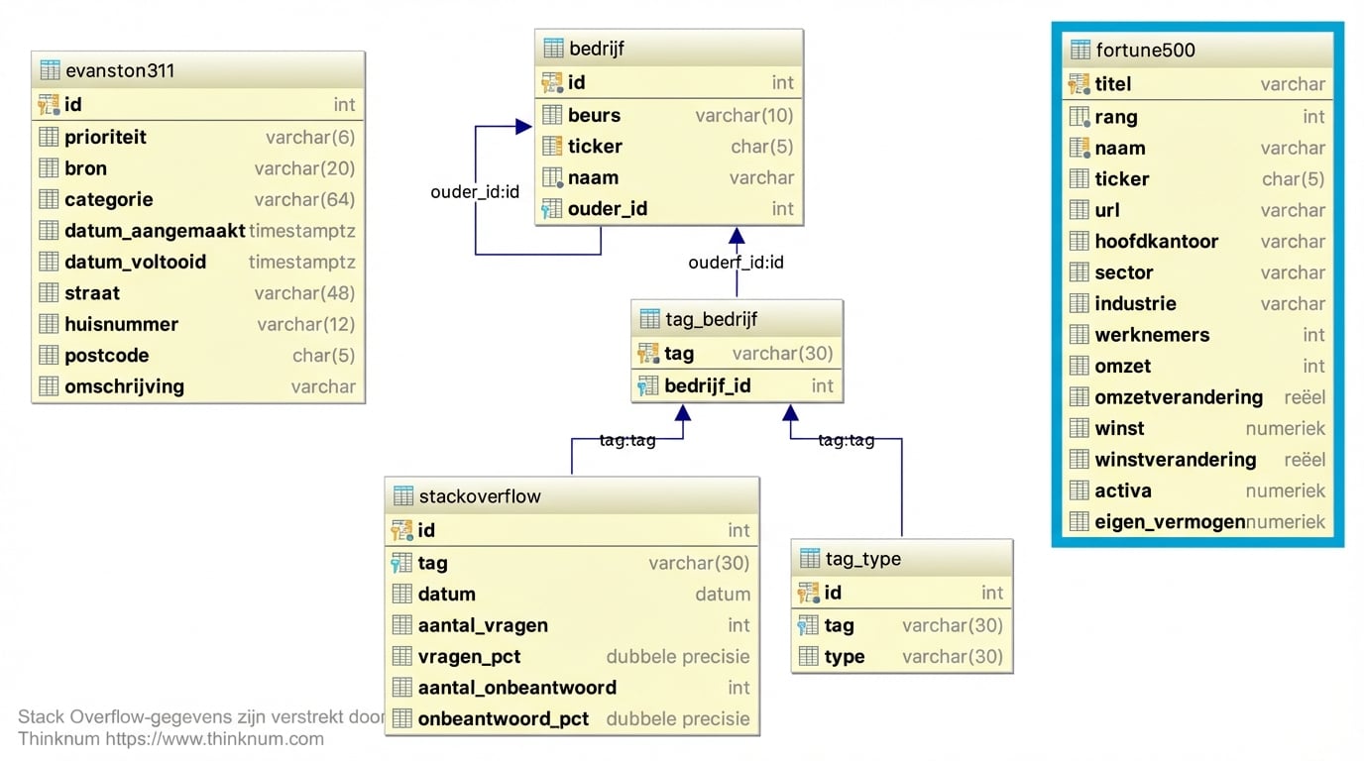Select the type column in tag_type
Screen dimensions: 1364x761
point(844,657)
